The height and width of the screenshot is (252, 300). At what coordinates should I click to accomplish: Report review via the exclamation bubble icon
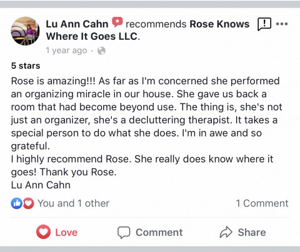(264, 24)
